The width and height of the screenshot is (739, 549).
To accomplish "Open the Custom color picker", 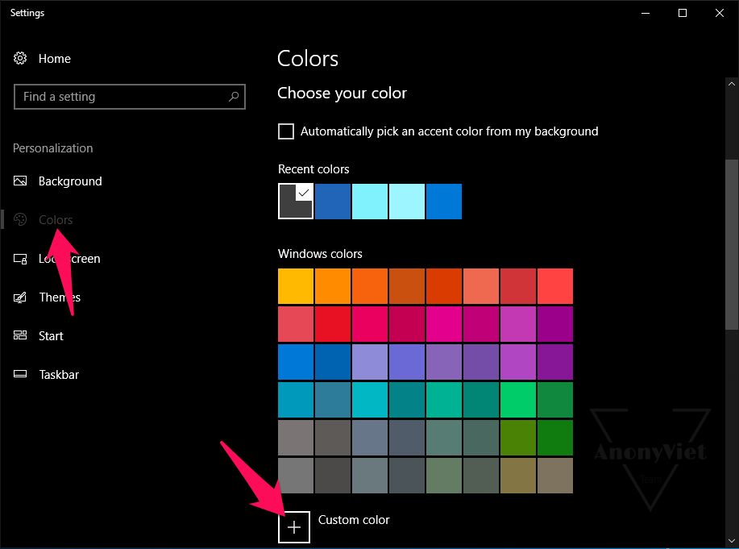I will point(294,527).
